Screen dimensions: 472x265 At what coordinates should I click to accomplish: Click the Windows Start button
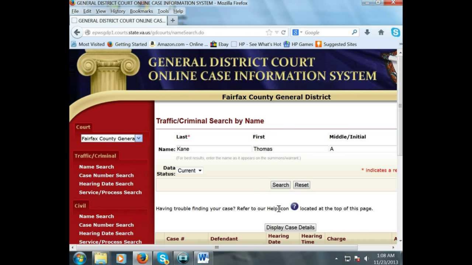[79, 258]
